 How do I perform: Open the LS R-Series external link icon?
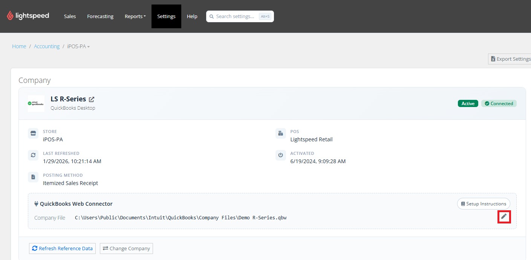[92, 99]
